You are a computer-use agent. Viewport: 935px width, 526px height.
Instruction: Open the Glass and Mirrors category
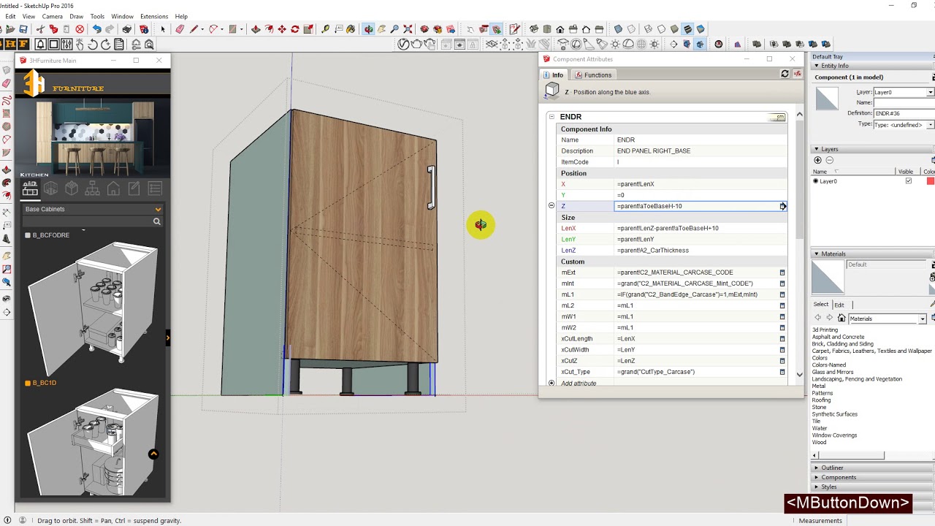coord(833,372)
